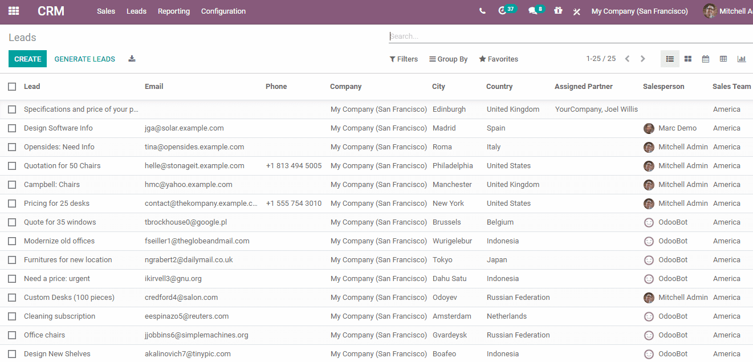Viewport: 753px width, 362px height.
Task: Click the Edinburgh city cell
Action: (449, 109)
